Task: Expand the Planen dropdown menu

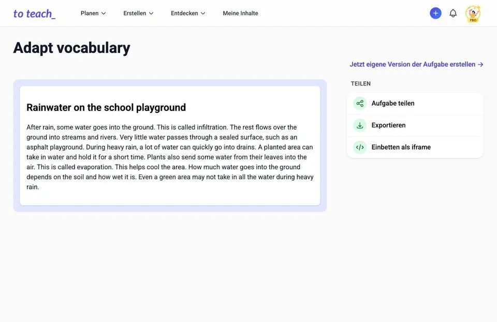Action: [x=93, y=13]
